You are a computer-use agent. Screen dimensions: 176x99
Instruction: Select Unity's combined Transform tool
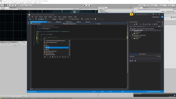pos(17,5)
